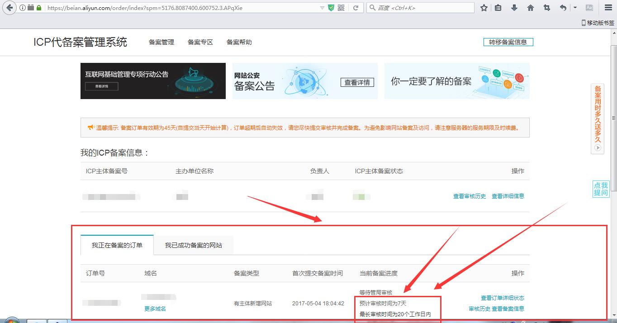Viewport: 617px width, 323px height.
Task: Open the downloads list icon
Action: (514, 7)
